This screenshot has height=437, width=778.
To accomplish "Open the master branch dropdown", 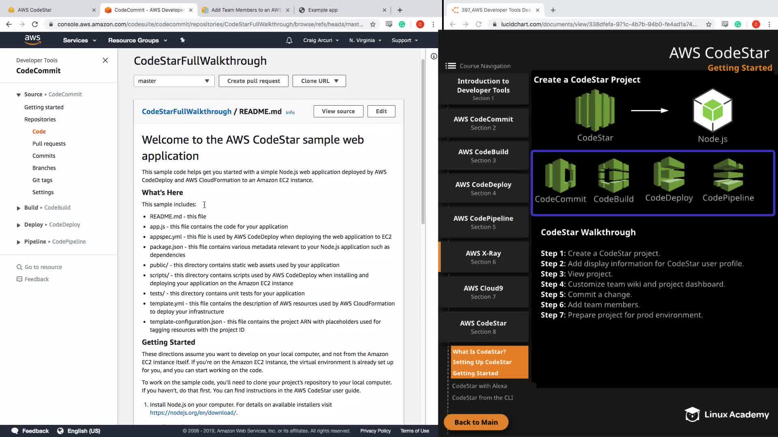I will point(174,81).
